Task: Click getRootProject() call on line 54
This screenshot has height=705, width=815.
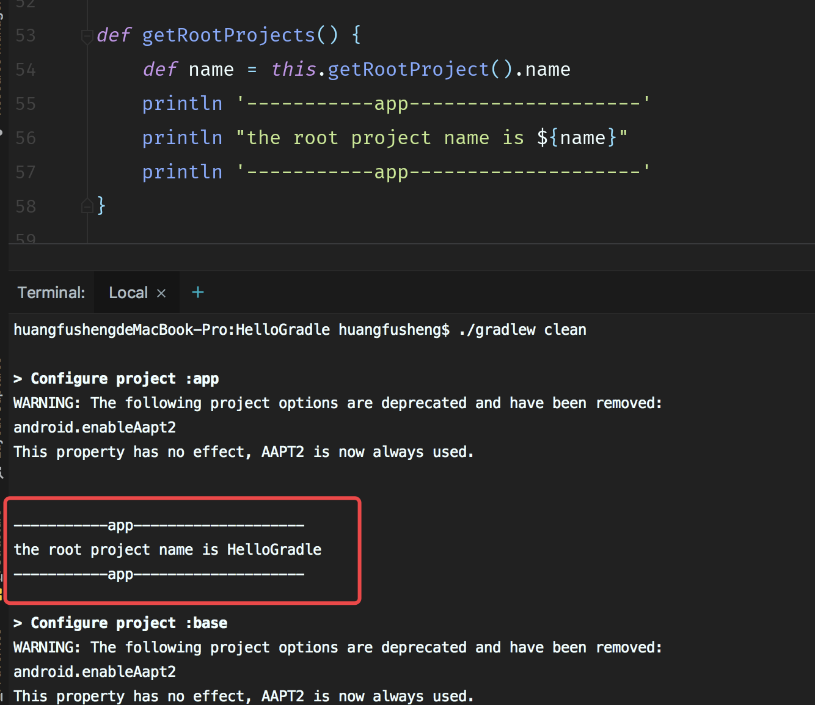Action: pos(420,70)
